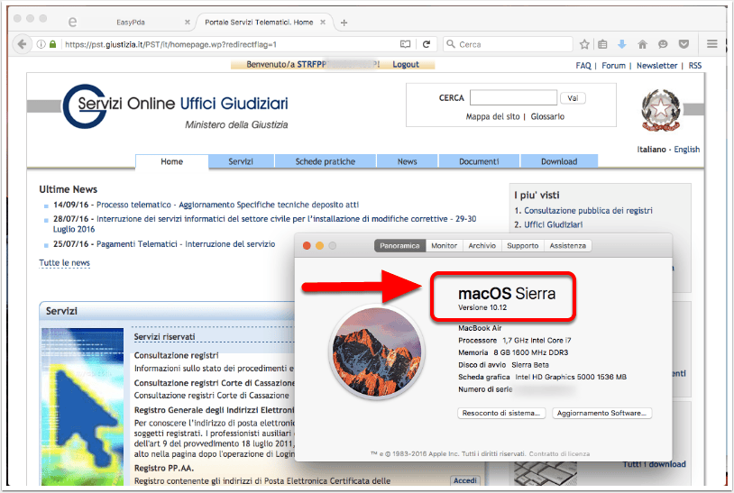734x493 pixels.
Task: Go to browser home page icon
Action: coord(642,44)
